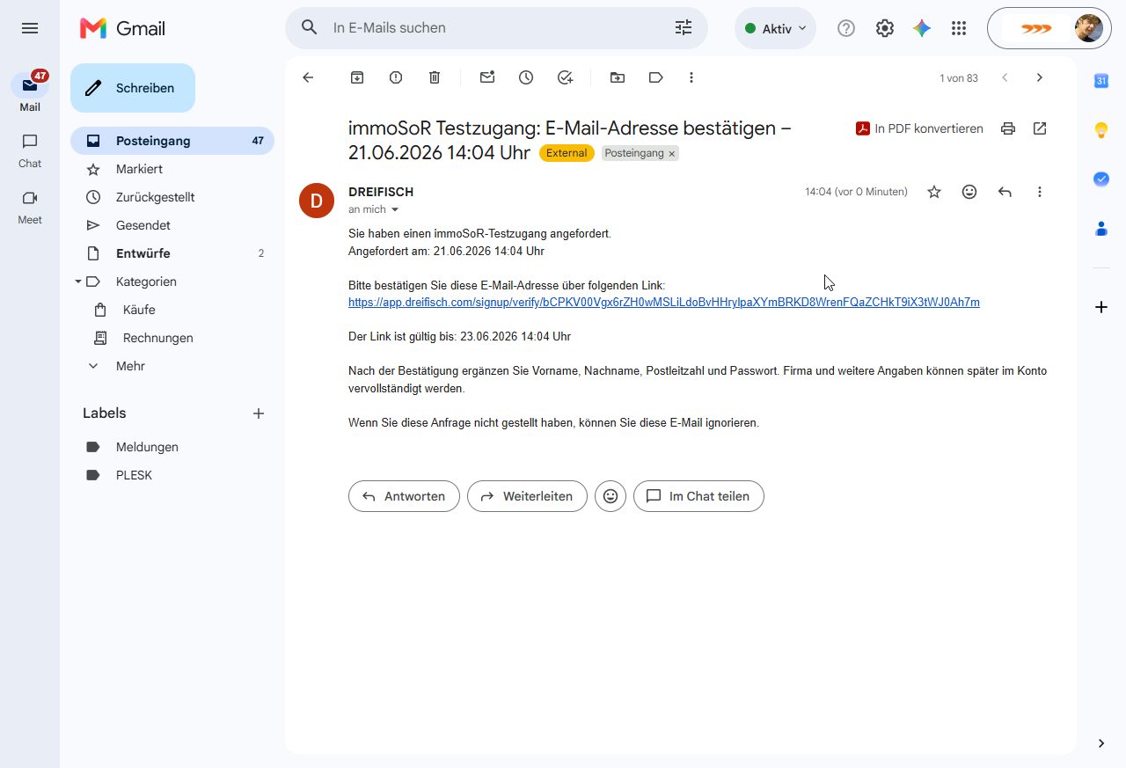
Task: Collapse the Kategorien section
Action: point(77,282)
